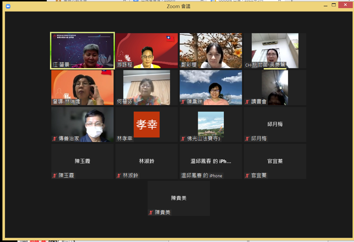The height and width of the screenshot is (242, 354).
Task: Click muted mic icon on 邱月梅 tile
Action: tap(247, 139)
